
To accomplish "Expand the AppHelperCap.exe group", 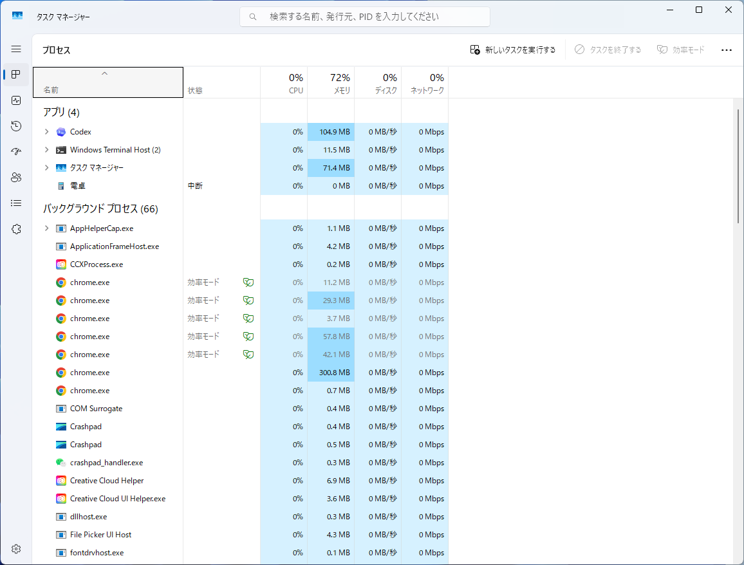I will (46, 228).
